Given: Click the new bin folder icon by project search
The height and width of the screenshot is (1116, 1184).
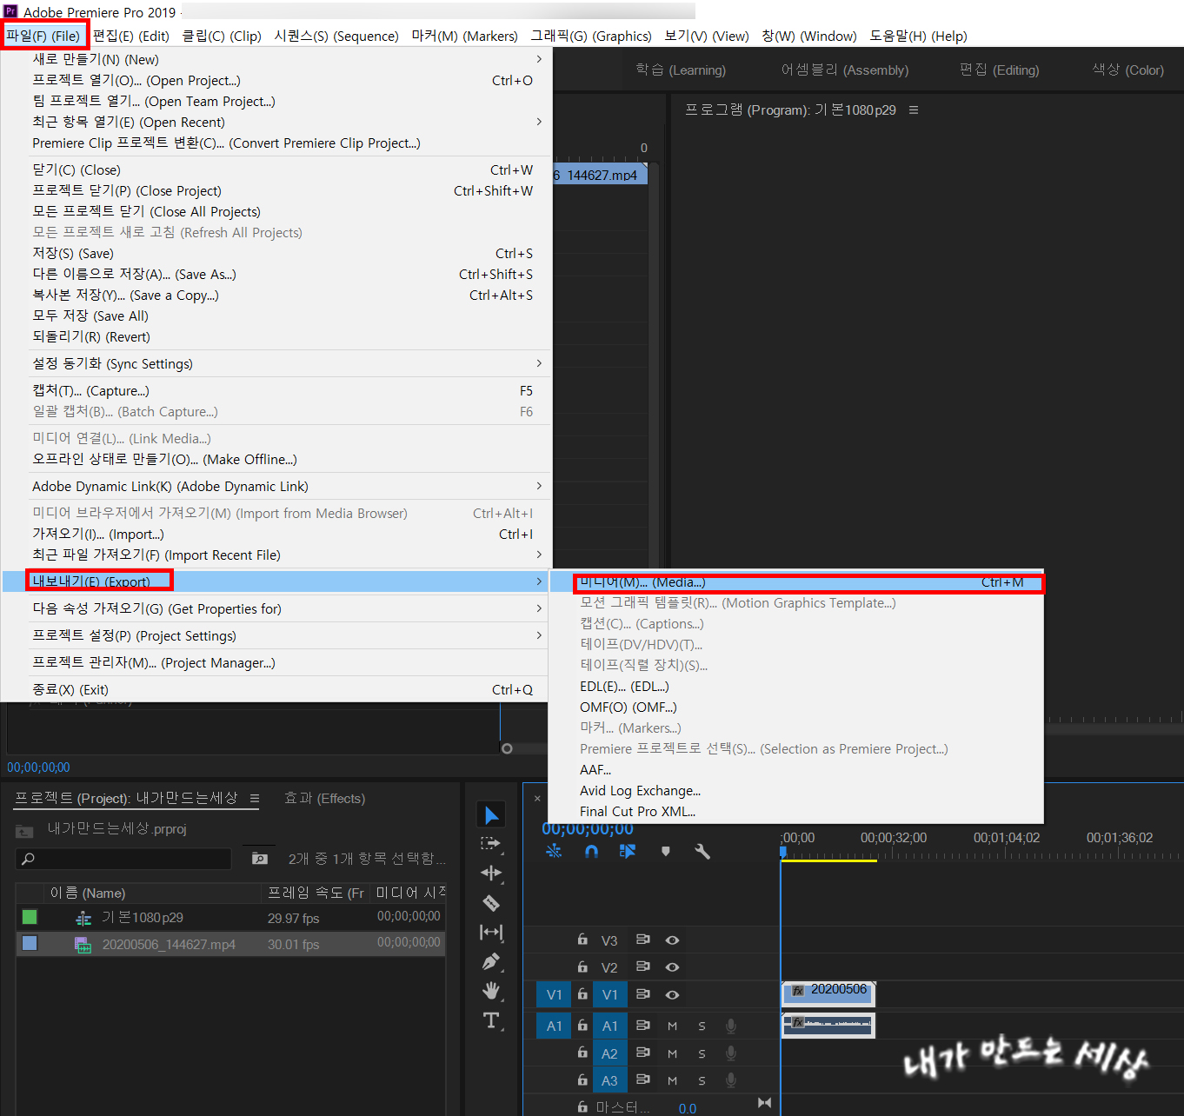Looking at the screenshot, I should 260,858.
